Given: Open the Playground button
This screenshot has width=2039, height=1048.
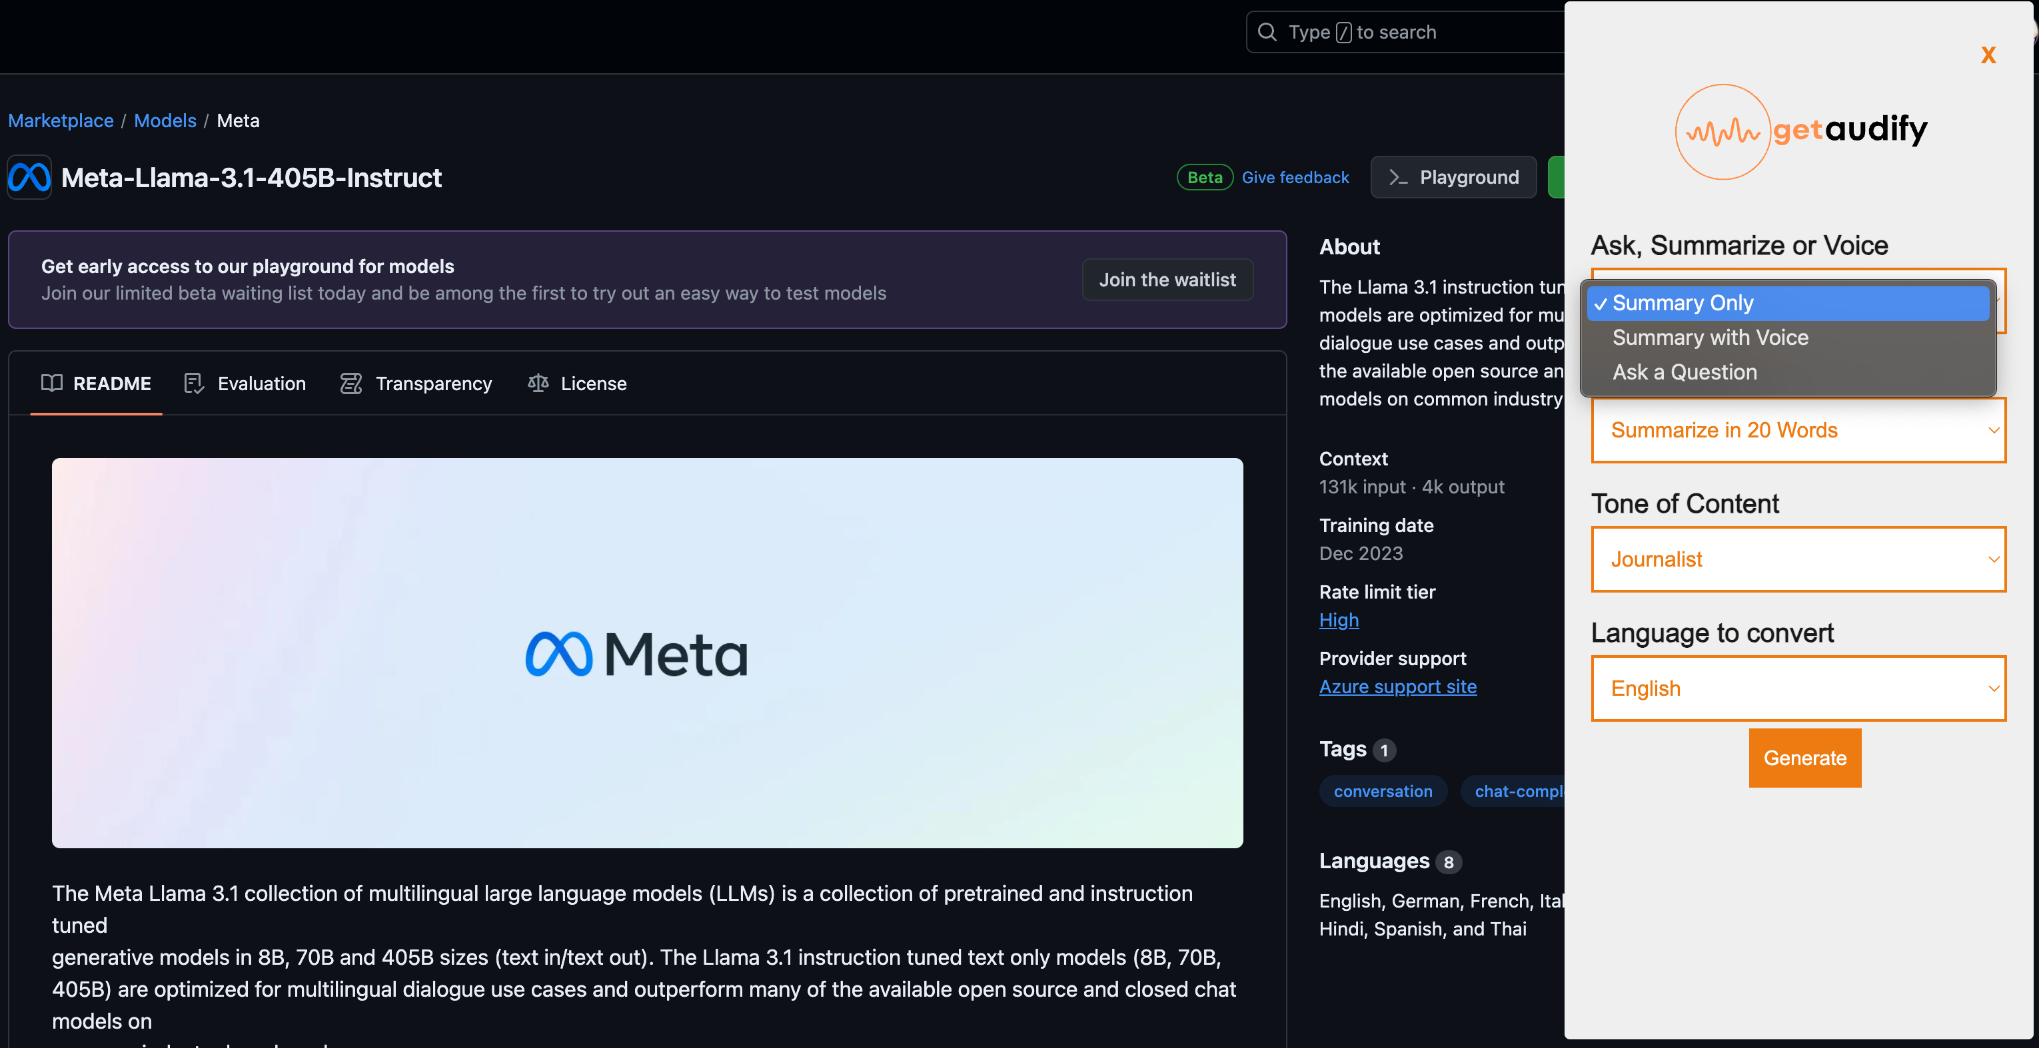Looking at the screenshot, I should pyautogui.click(x=1453, y=177).
